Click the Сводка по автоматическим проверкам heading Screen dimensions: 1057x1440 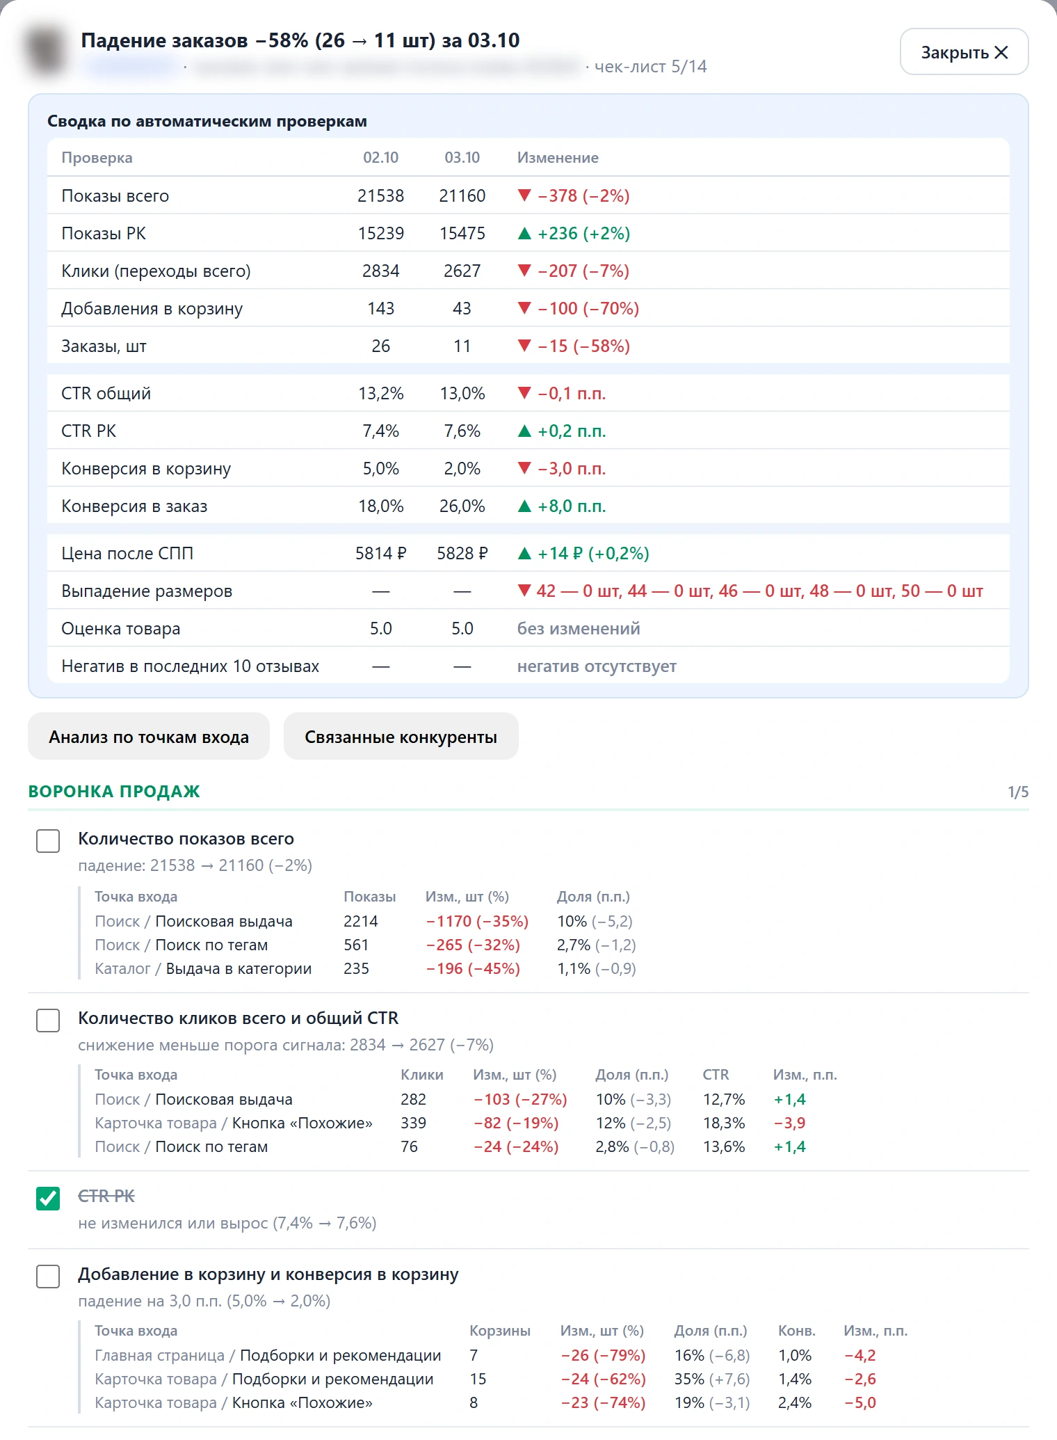[207, 121]
